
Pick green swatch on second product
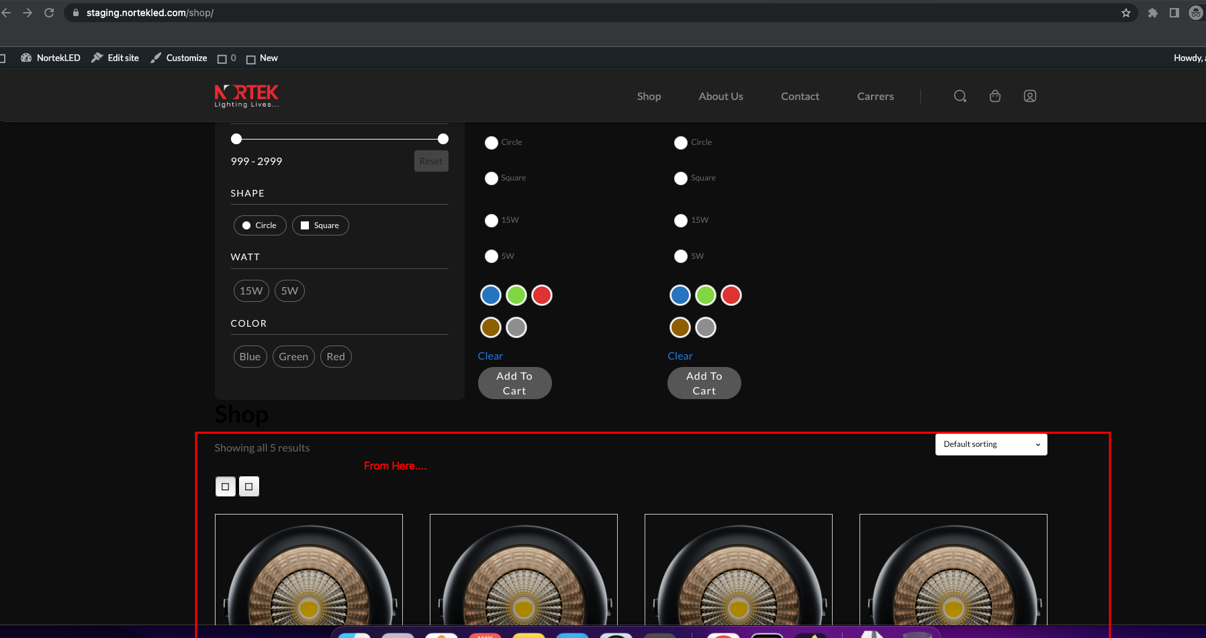coord(706,295)
